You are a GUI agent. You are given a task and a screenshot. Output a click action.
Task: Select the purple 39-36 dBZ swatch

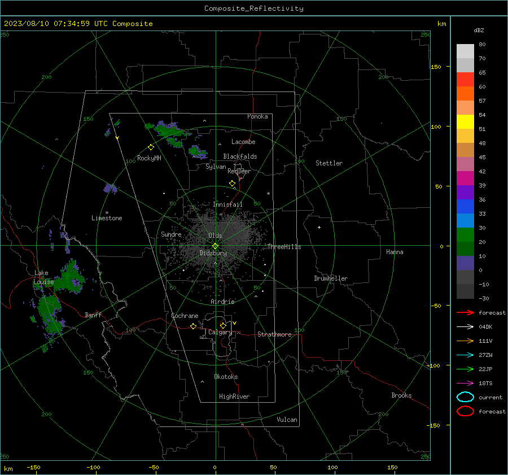465,193
